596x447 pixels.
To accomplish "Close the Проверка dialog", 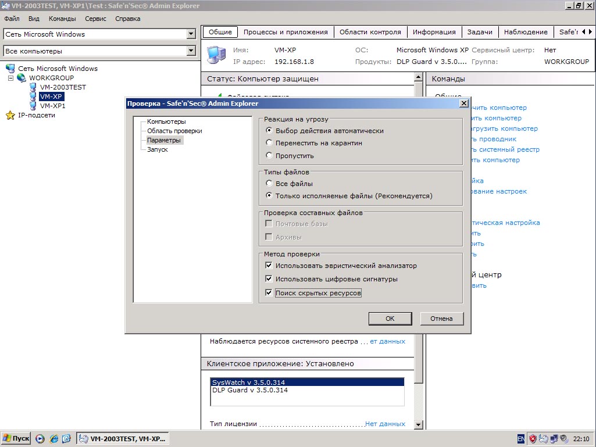I will (464, 103).
